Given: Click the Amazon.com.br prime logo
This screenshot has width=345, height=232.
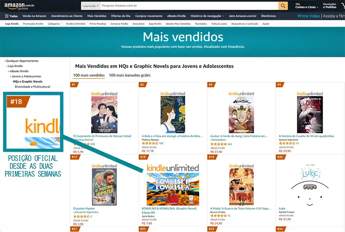Looking at the screenshot, I should [19, 6].
